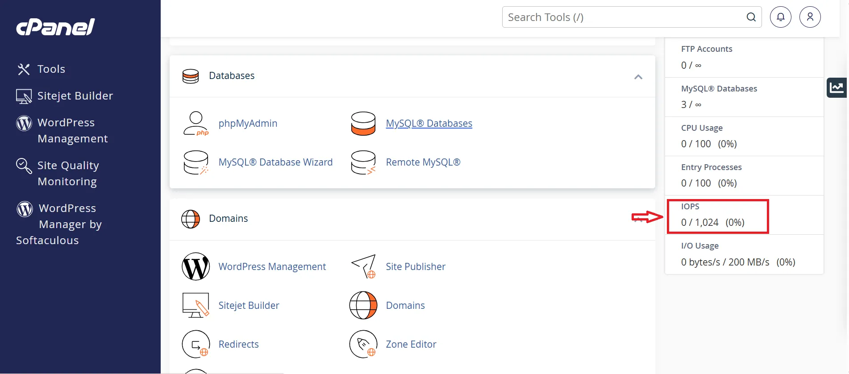Click the cPanel logo
849x374 pixels.
tap(55, 27)
